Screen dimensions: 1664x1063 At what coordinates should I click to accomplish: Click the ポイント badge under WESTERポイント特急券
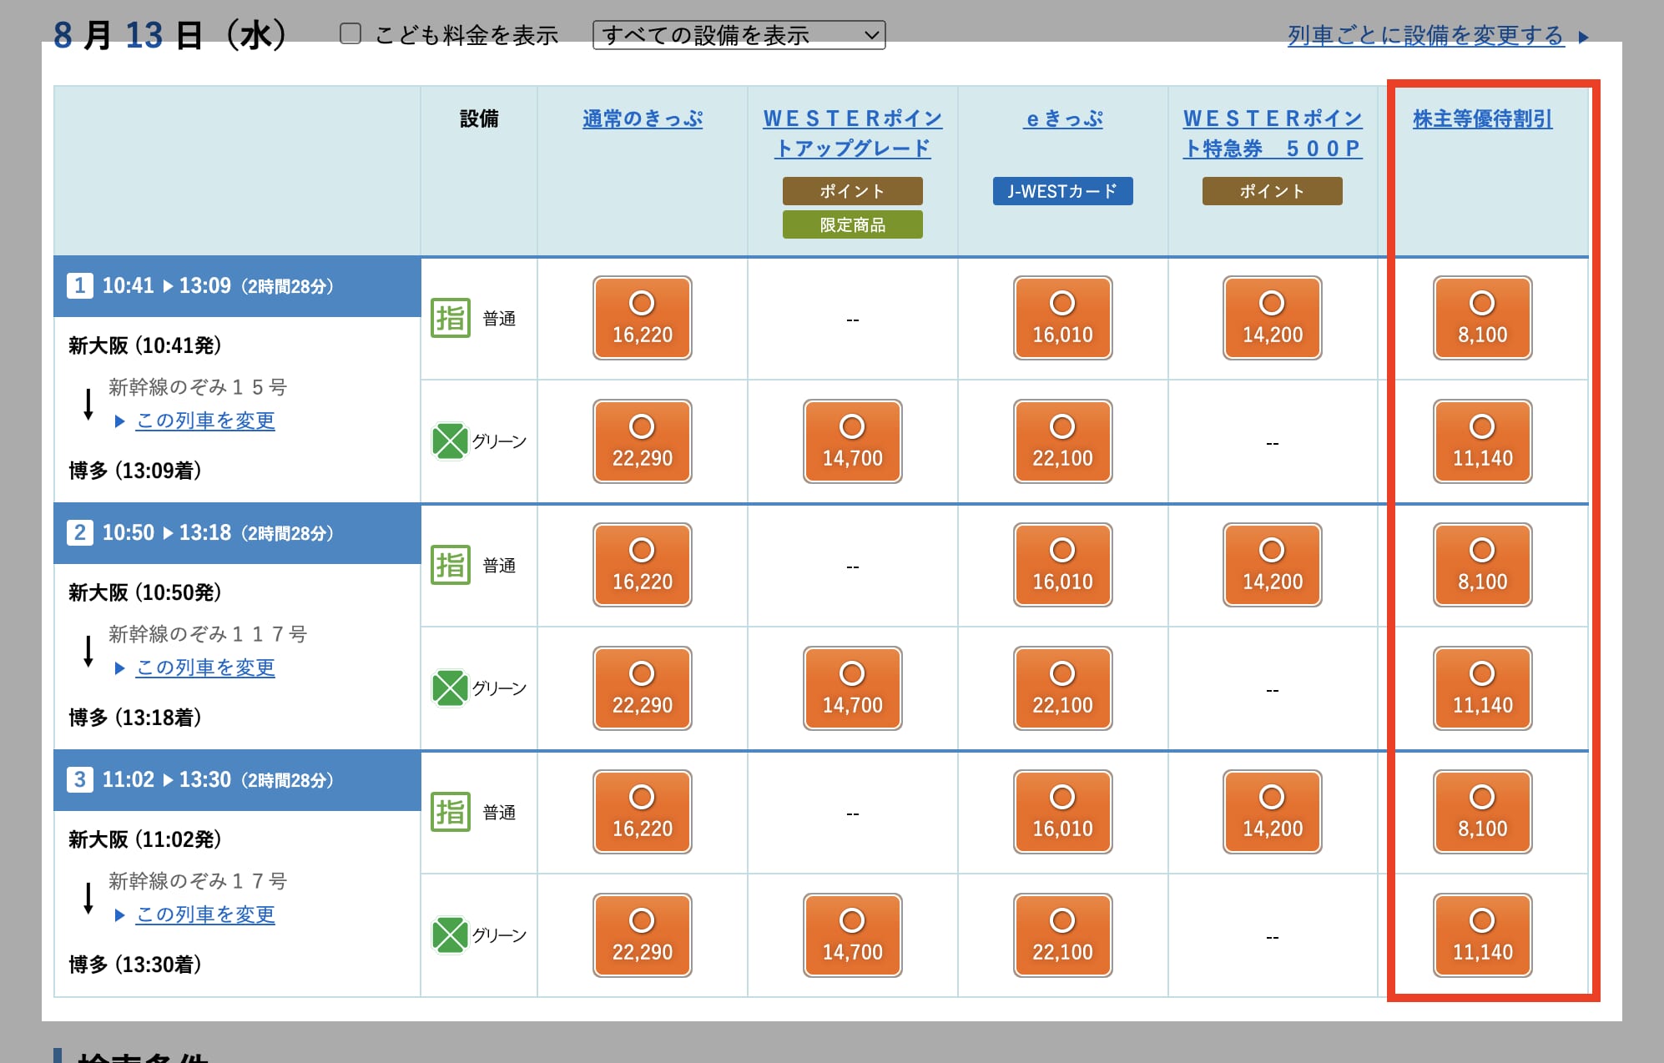coord(1272,191)
